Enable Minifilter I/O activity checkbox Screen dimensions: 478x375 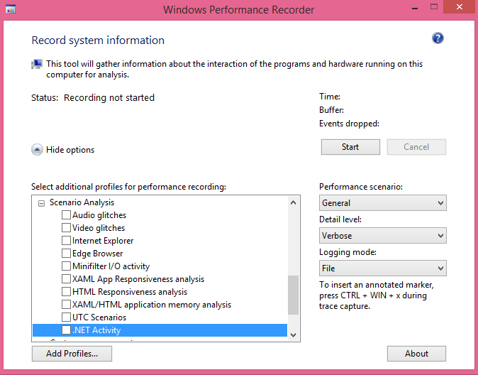[66, 266]
